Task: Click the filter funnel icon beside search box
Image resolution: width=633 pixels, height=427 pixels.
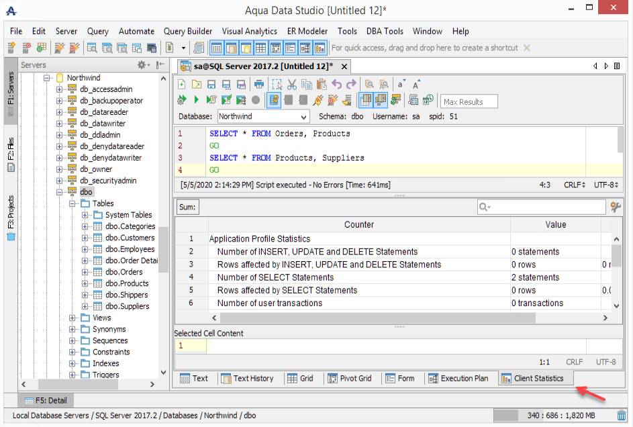Action: coord(616,207)
